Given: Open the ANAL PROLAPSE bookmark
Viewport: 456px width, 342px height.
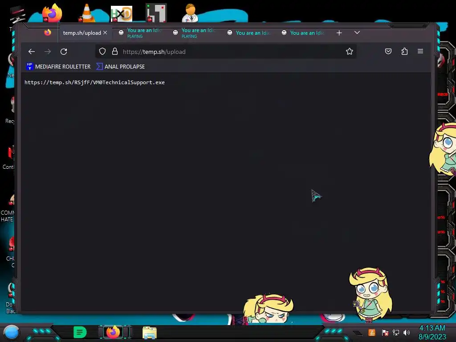Looking at the screenshot, I should 121,67.
